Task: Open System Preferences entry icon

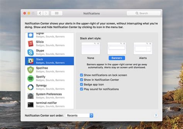Action: (x=30, y=96)
